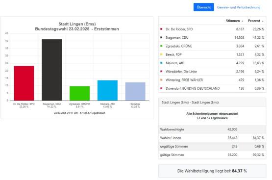Viewport: 272px width, 180px height.
Task: Click the black CDU legend marker
Action: point(161,37)
